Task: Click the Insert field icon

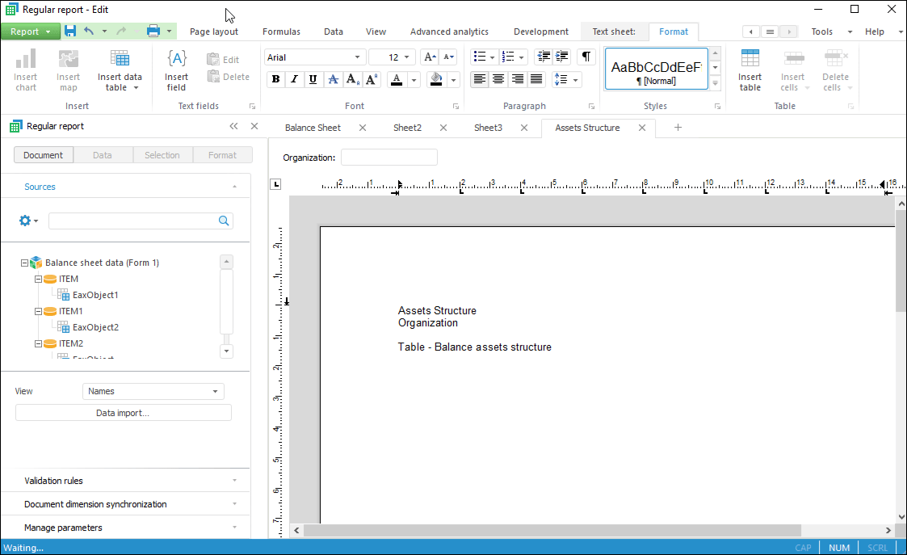Action: point(176,69)
